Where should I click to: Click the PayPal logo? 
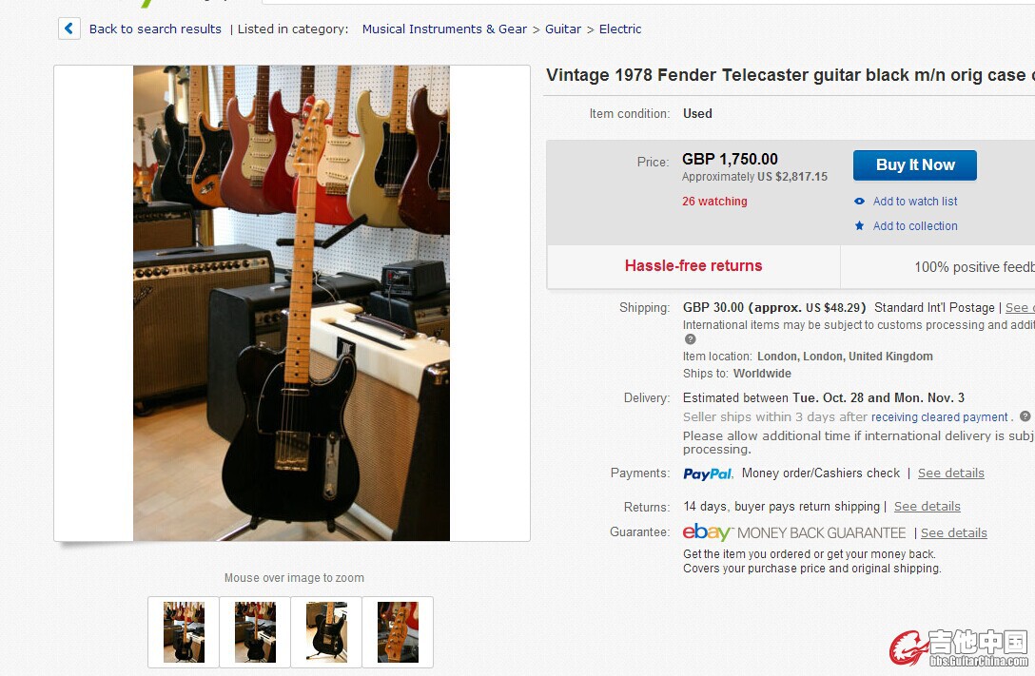pyautogui.click(x=708, y=473)
